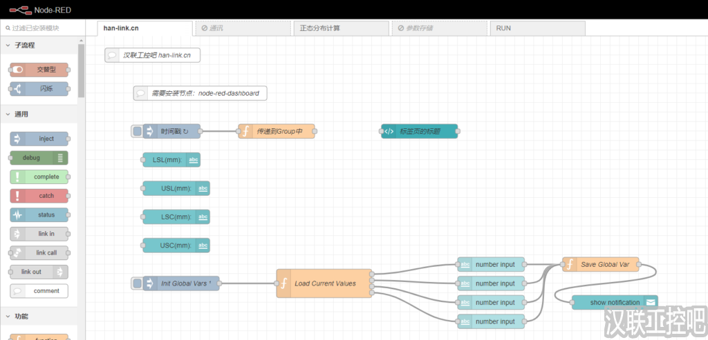Pick the status node in palette
The width and height of the screenshot is (708, 340).
pos(39,214)
